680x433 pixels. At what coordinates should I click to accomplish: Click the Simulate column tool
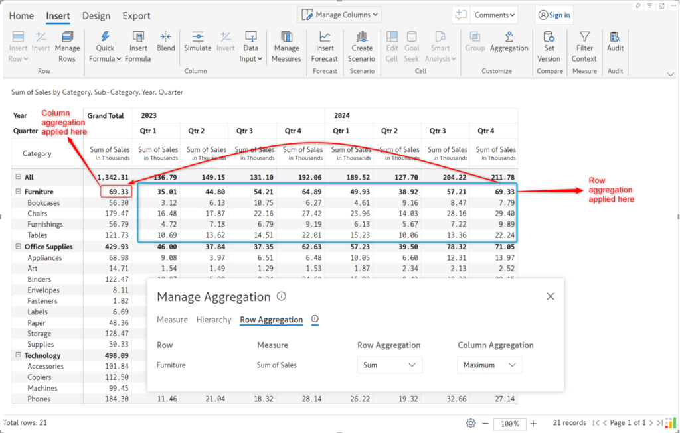[x=197, y=45]
